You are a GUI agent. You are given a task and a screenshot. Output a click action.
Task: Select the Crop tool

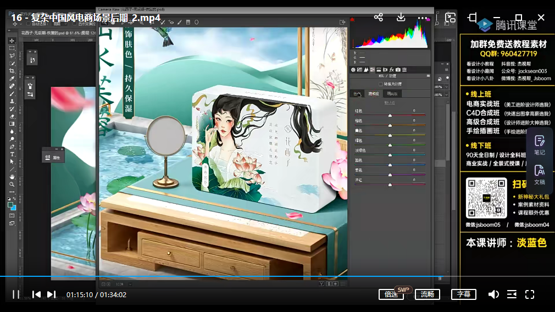[x=12, y=71]
